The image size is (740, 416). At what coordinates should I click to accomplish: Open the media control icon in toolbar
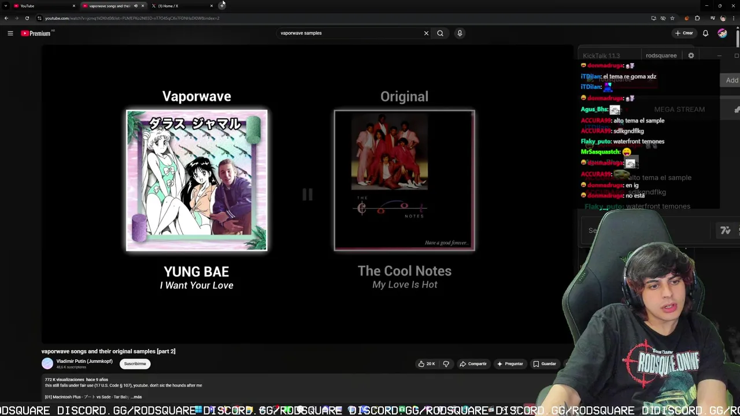click(712, 18)
